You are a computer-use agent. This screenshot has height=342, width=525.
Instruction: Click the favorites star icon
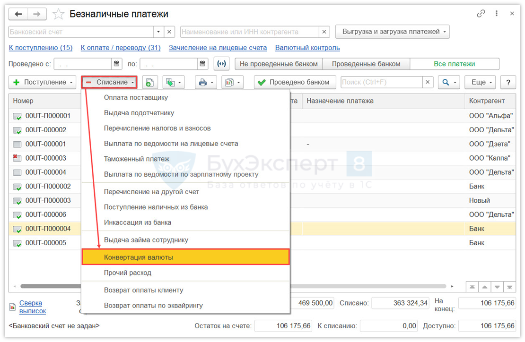[x=58, y=14]
